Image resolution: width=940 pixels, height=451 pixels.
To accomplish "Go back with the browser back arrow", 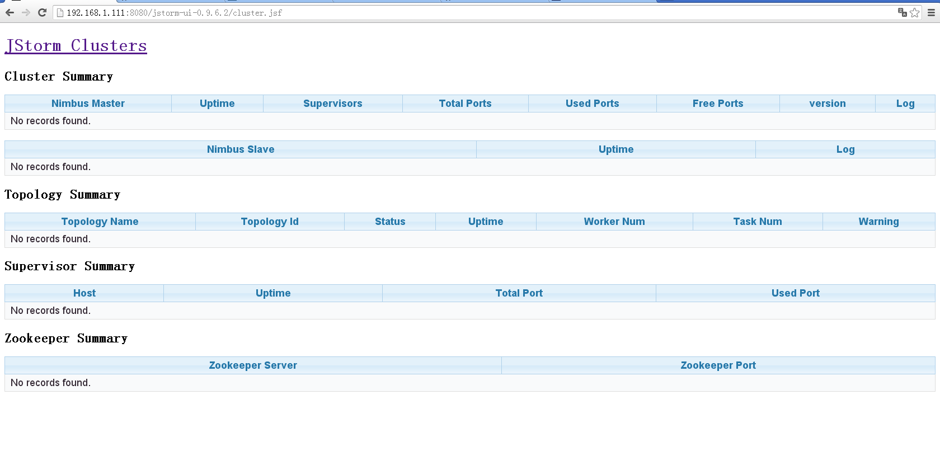I will (10, 12).
